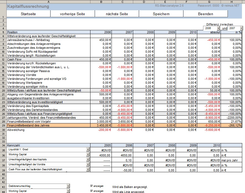Screen dimensions: 245x193
Task: Expand the Umschlagshäufigkeit des Kapitals dropdown
Action: tap(88, 160)
